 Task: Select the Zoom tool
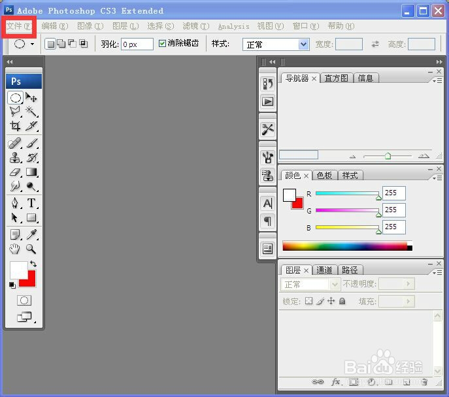(31, 249)
